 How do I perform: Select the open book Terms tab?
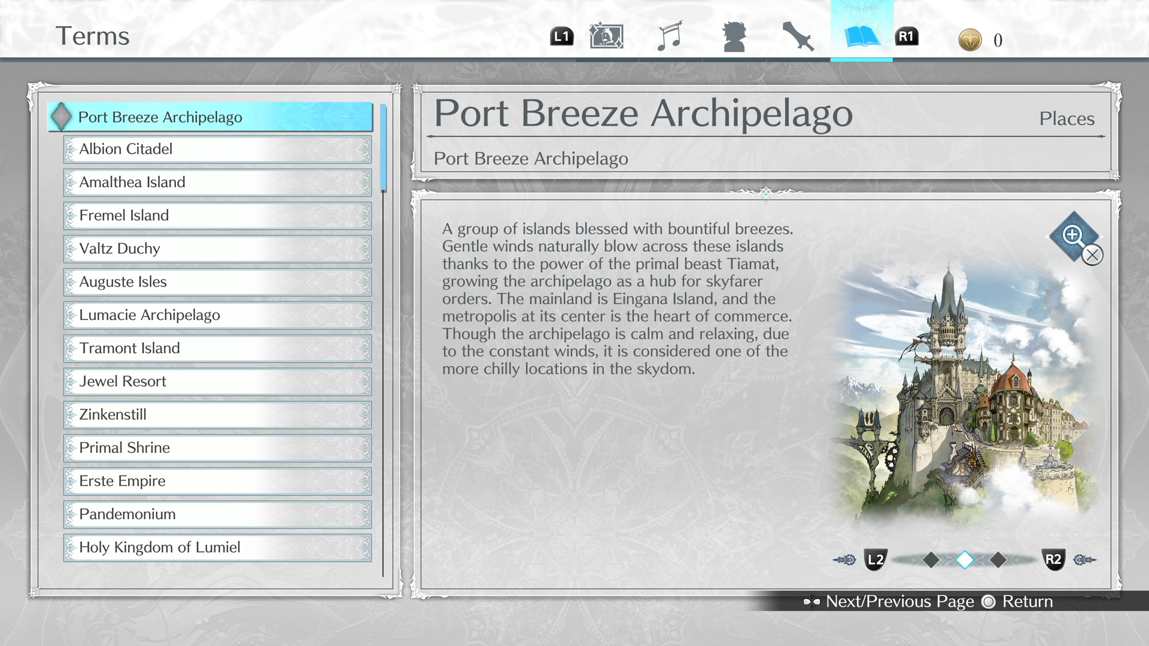[861, 36]
